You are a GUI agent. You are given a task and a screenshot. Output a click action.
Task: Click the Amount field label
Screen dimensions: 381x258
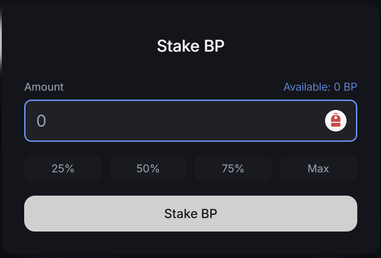coord(44,87)
